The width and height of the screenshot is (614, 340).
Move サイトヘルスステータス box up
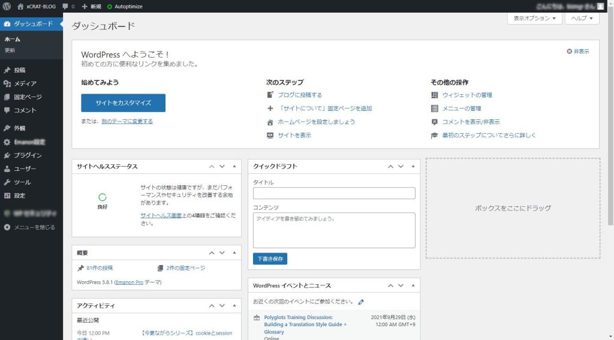tap(212, 167)
